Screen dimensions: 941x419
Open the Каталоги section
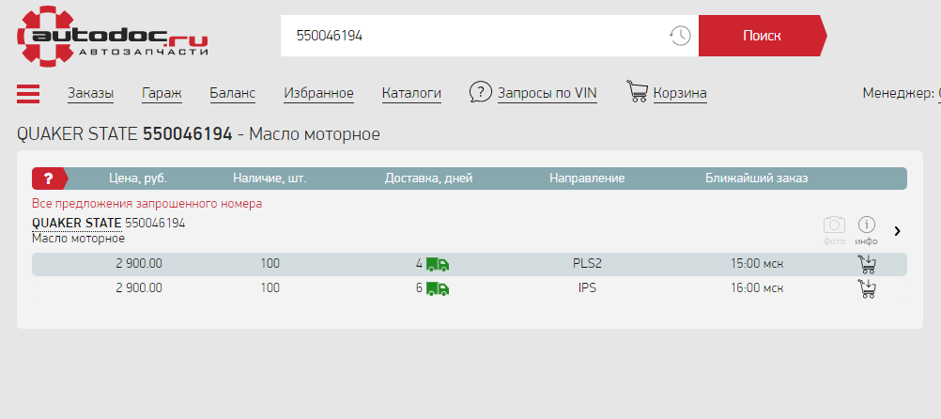411,93
